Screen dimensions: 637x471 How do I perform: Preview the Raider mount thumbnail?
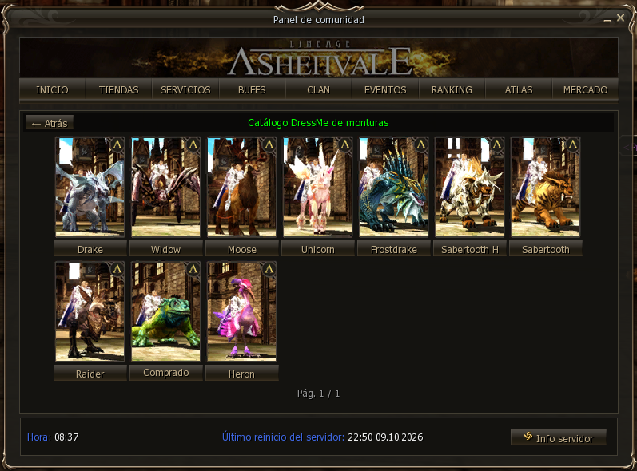(90, 311)
